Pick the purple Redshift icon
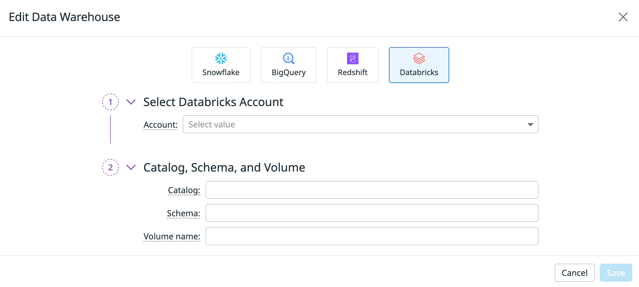The height and width of the screenshot is (287, 639). pyautogui.click(x=353, y=58)
